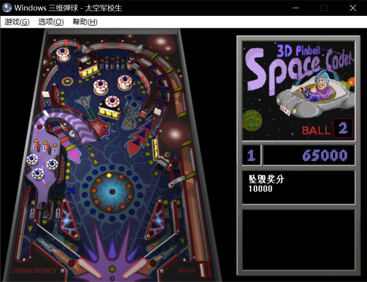The height and width of the screenshot is (282, 367).
Task: Click the green planet in logo panel
Action: tap(252, 120)
